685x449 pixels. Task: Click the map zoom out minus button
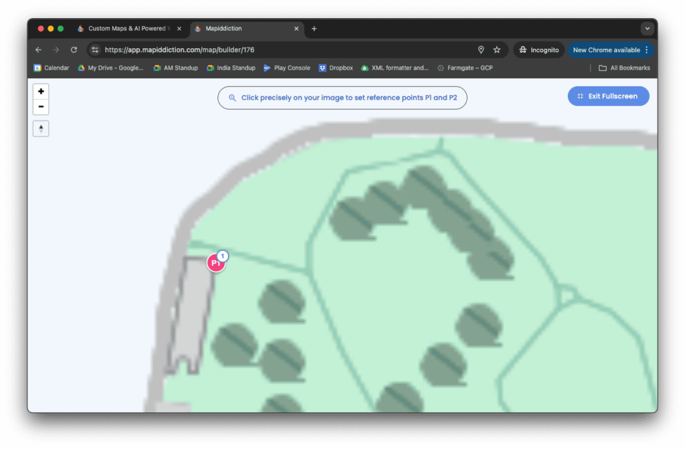tap(41, 107)
